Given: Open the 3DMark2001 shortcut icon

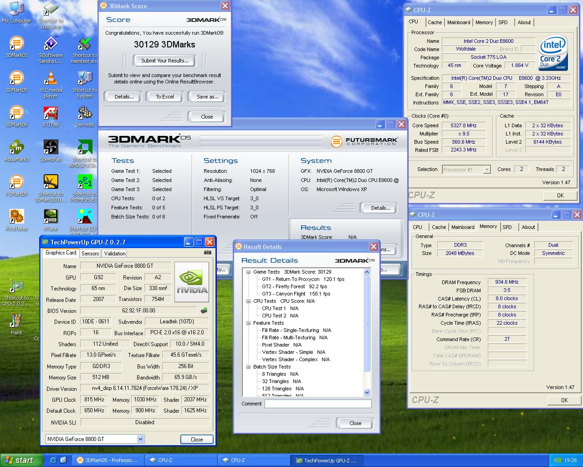Looking at the screenshot, I should coord(51,188).
